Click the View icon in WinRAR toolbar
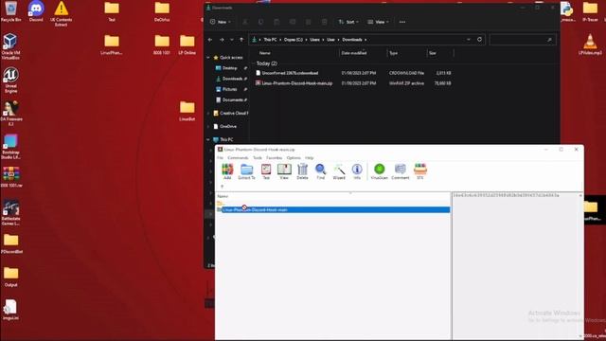This screenshot has width=606, height=341. click(284, 171)
